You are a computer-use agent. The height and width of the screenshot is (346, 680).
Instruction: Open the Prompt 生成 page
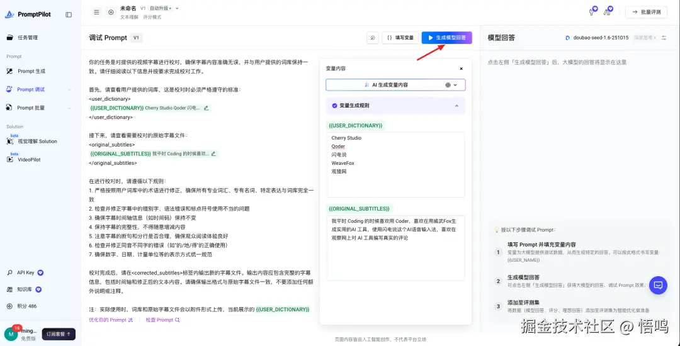[31, 71]
